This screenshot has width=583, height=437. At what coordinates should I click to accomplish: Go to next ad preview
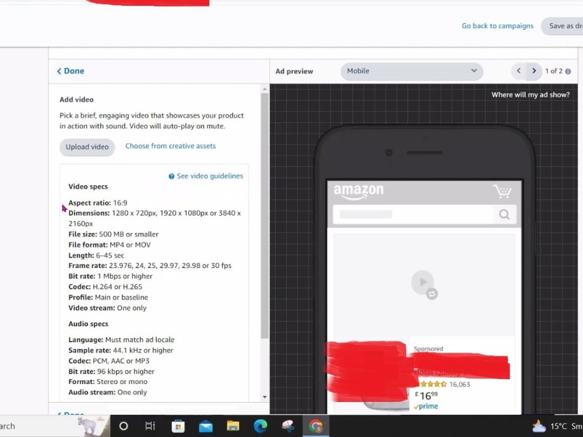(534, 71)
